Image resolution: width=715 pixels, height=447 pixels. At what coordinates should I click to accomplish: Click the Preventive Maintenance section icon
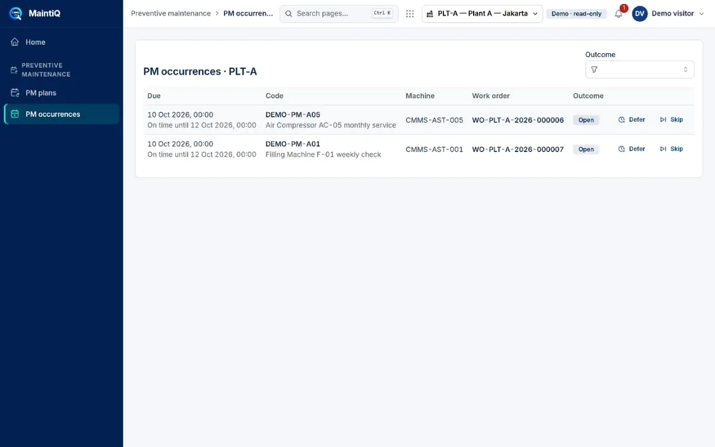pos(14,70)
